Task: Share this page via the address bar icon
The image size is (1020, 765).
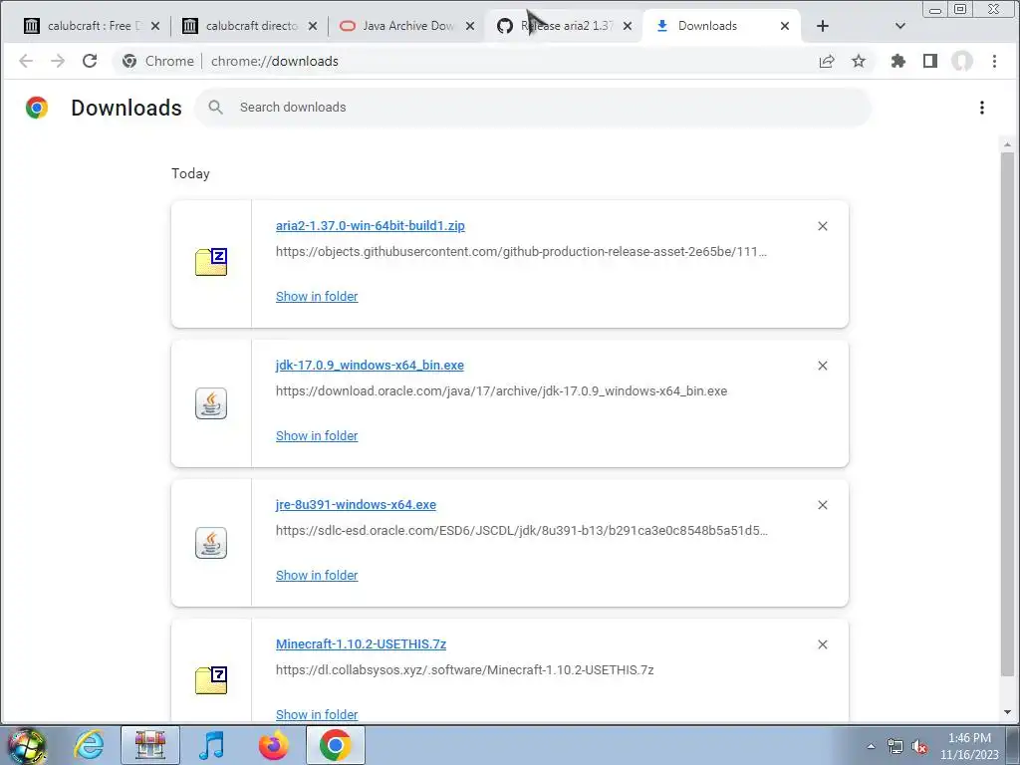Action: point(827,61)
